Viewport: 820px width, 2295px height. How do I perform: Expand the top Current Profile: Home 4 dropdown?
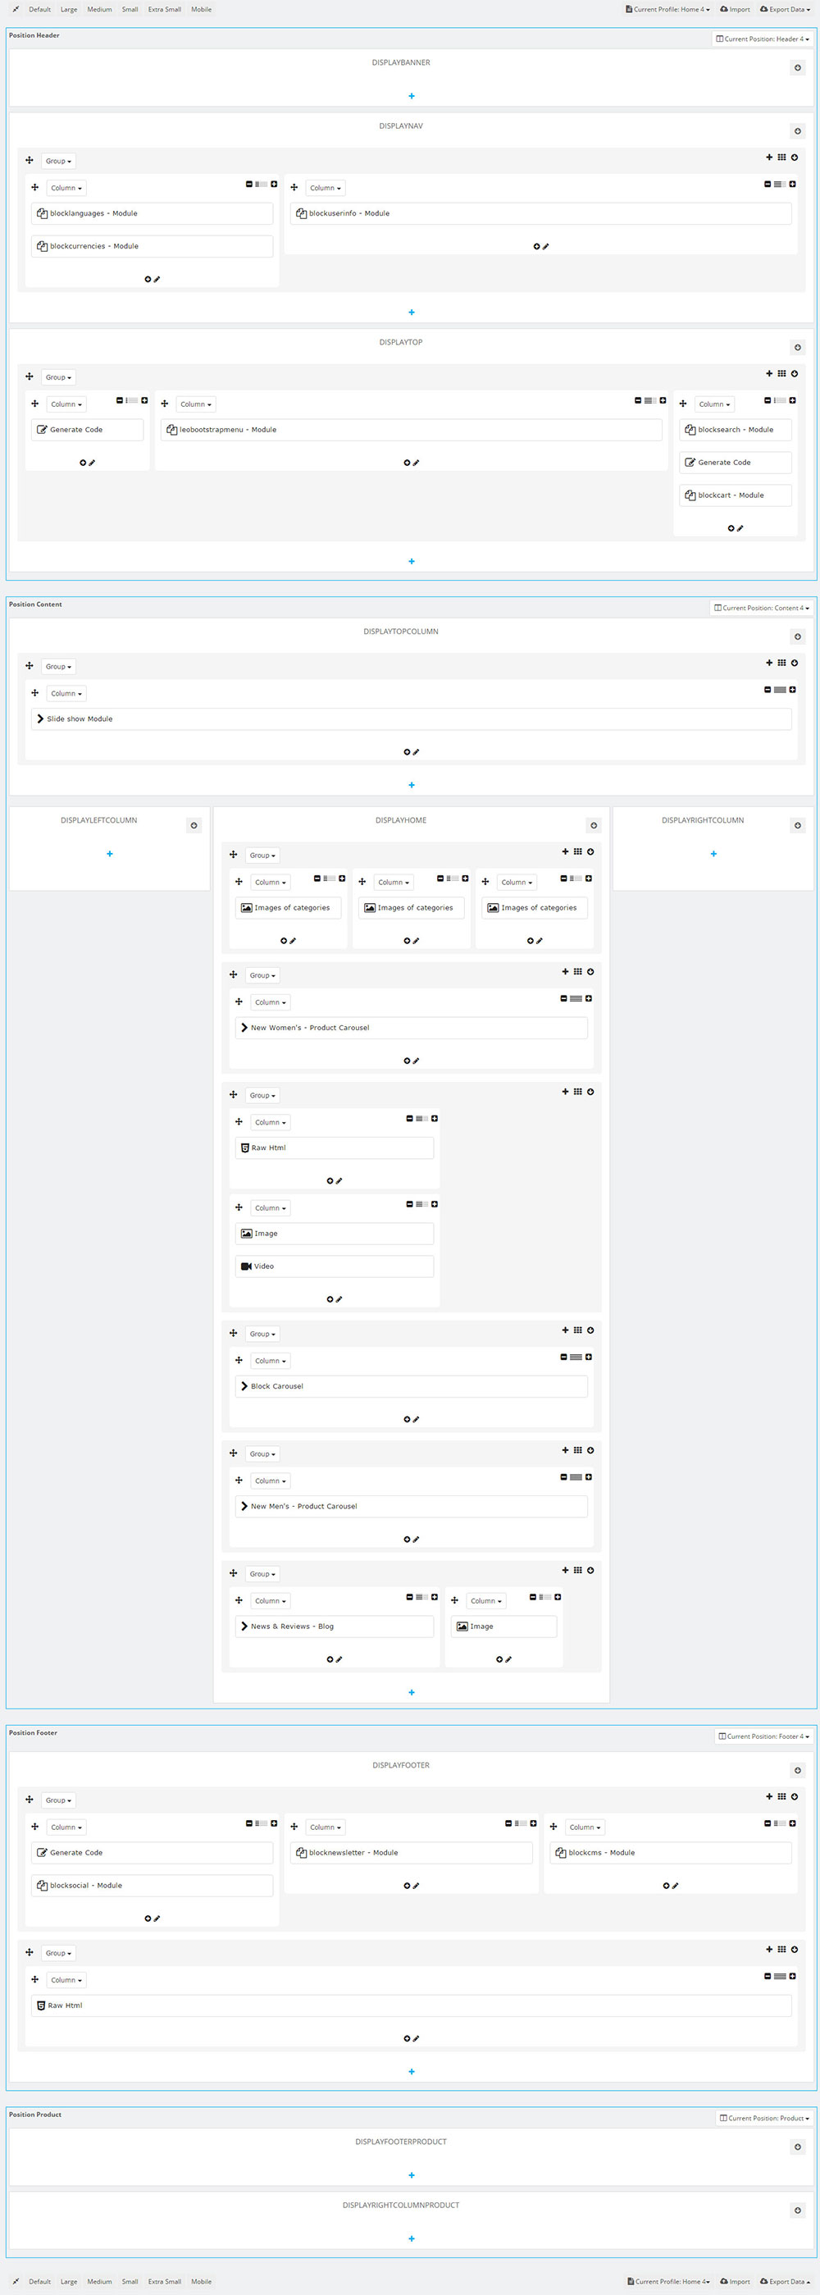tap(667, 10)
